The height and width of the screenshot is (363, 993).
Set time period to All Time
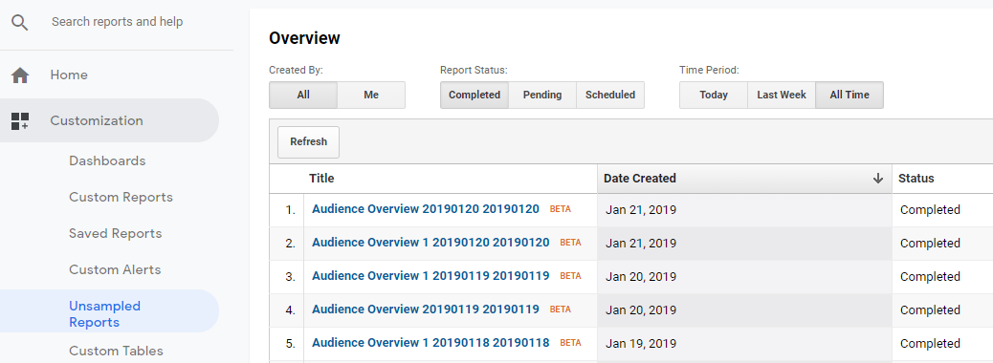pyautogui.click(x=850, y=95)
